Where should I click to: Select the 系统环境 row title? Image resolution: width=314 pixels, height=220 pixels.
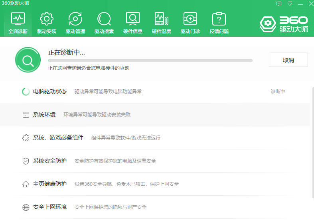(x=44, y=115)
